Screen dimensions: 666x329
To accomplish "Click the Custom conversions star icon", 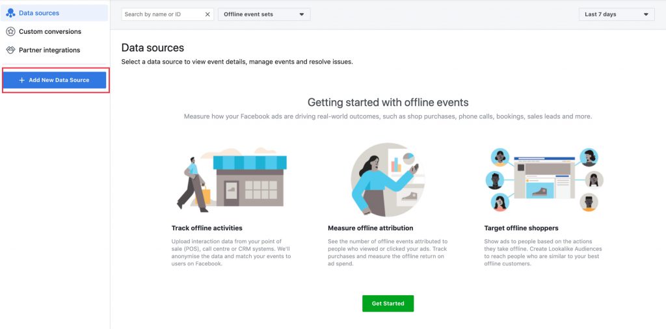I will (10, 31).
